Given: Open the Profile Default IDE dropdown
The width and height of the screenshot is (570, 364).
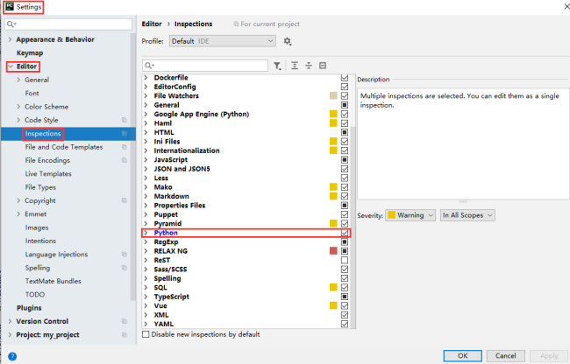Looking at the screenshot, I should [x=223, y=41].
